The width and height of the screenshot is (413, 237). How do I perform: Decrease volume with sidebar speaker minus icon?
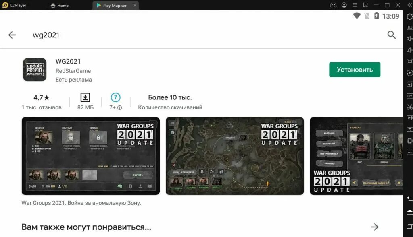pyautogui.click(x=410, y=50)
